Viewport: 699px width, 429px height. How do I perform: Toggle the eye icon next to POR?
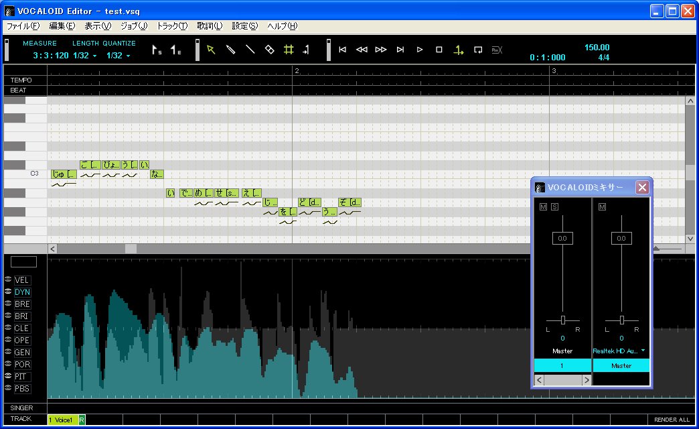coord(8,364)
